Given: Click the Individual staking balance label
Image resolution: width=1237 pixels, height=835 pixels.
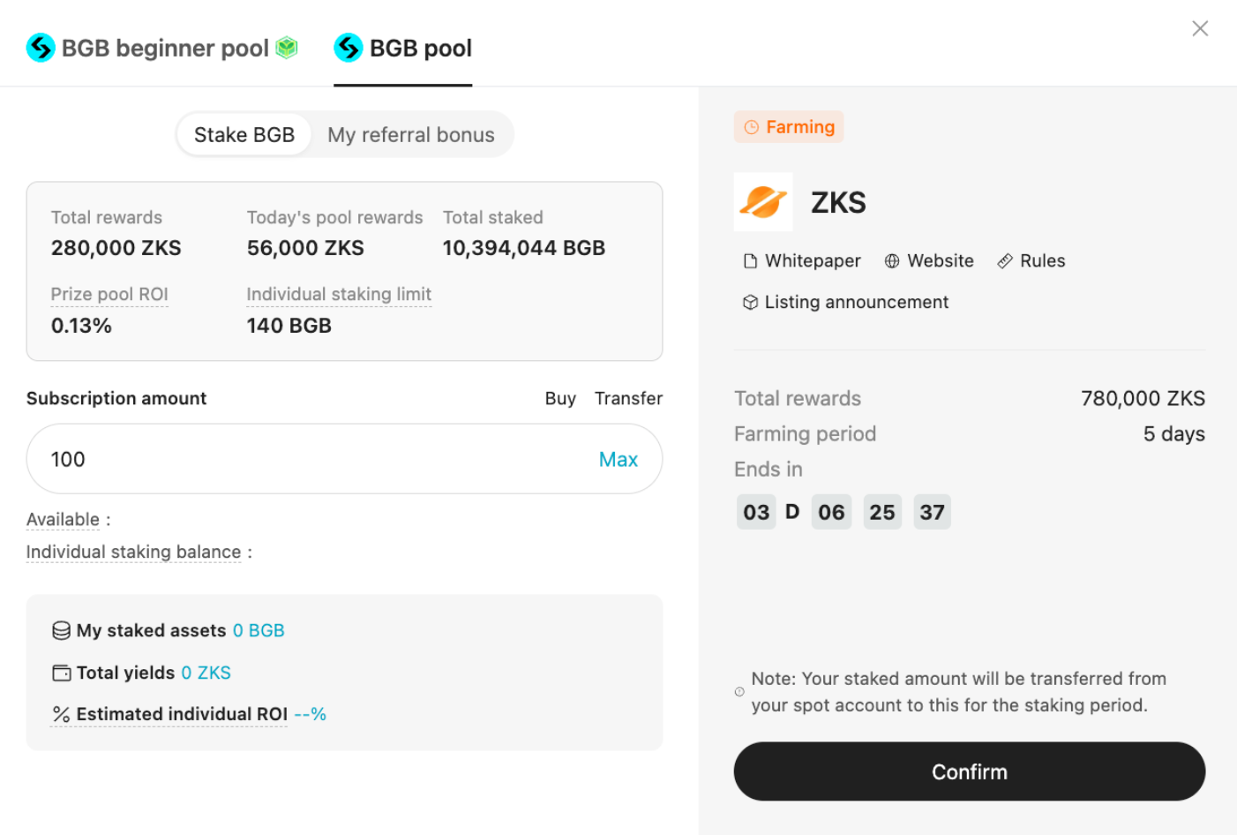Looking at the screenshot, I should (133, 552).
